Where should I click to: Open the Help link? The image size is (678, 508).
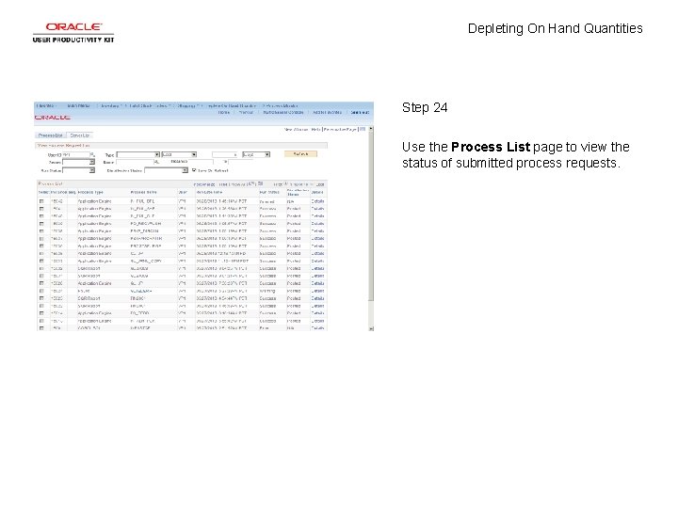pyautogui.click(x=315, y=129)
